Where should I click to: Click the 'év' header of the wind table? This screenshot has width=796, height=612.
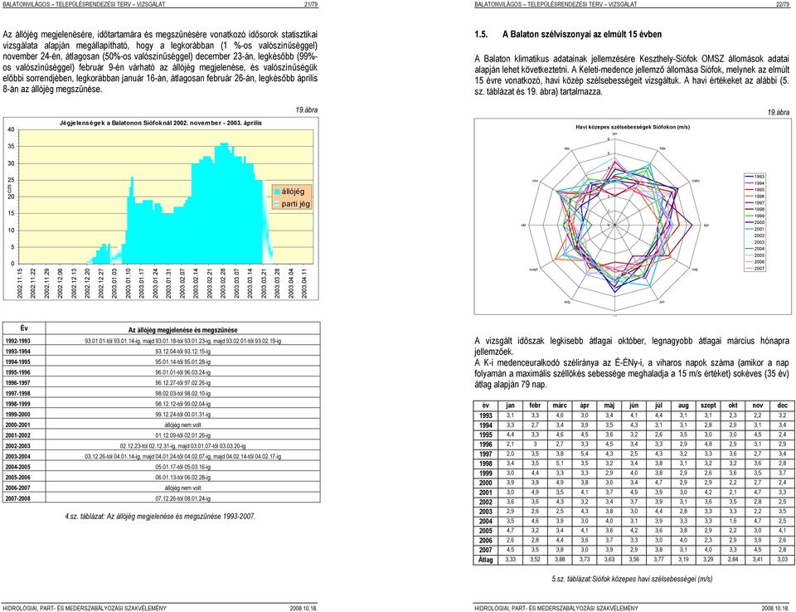coord(485,406)
